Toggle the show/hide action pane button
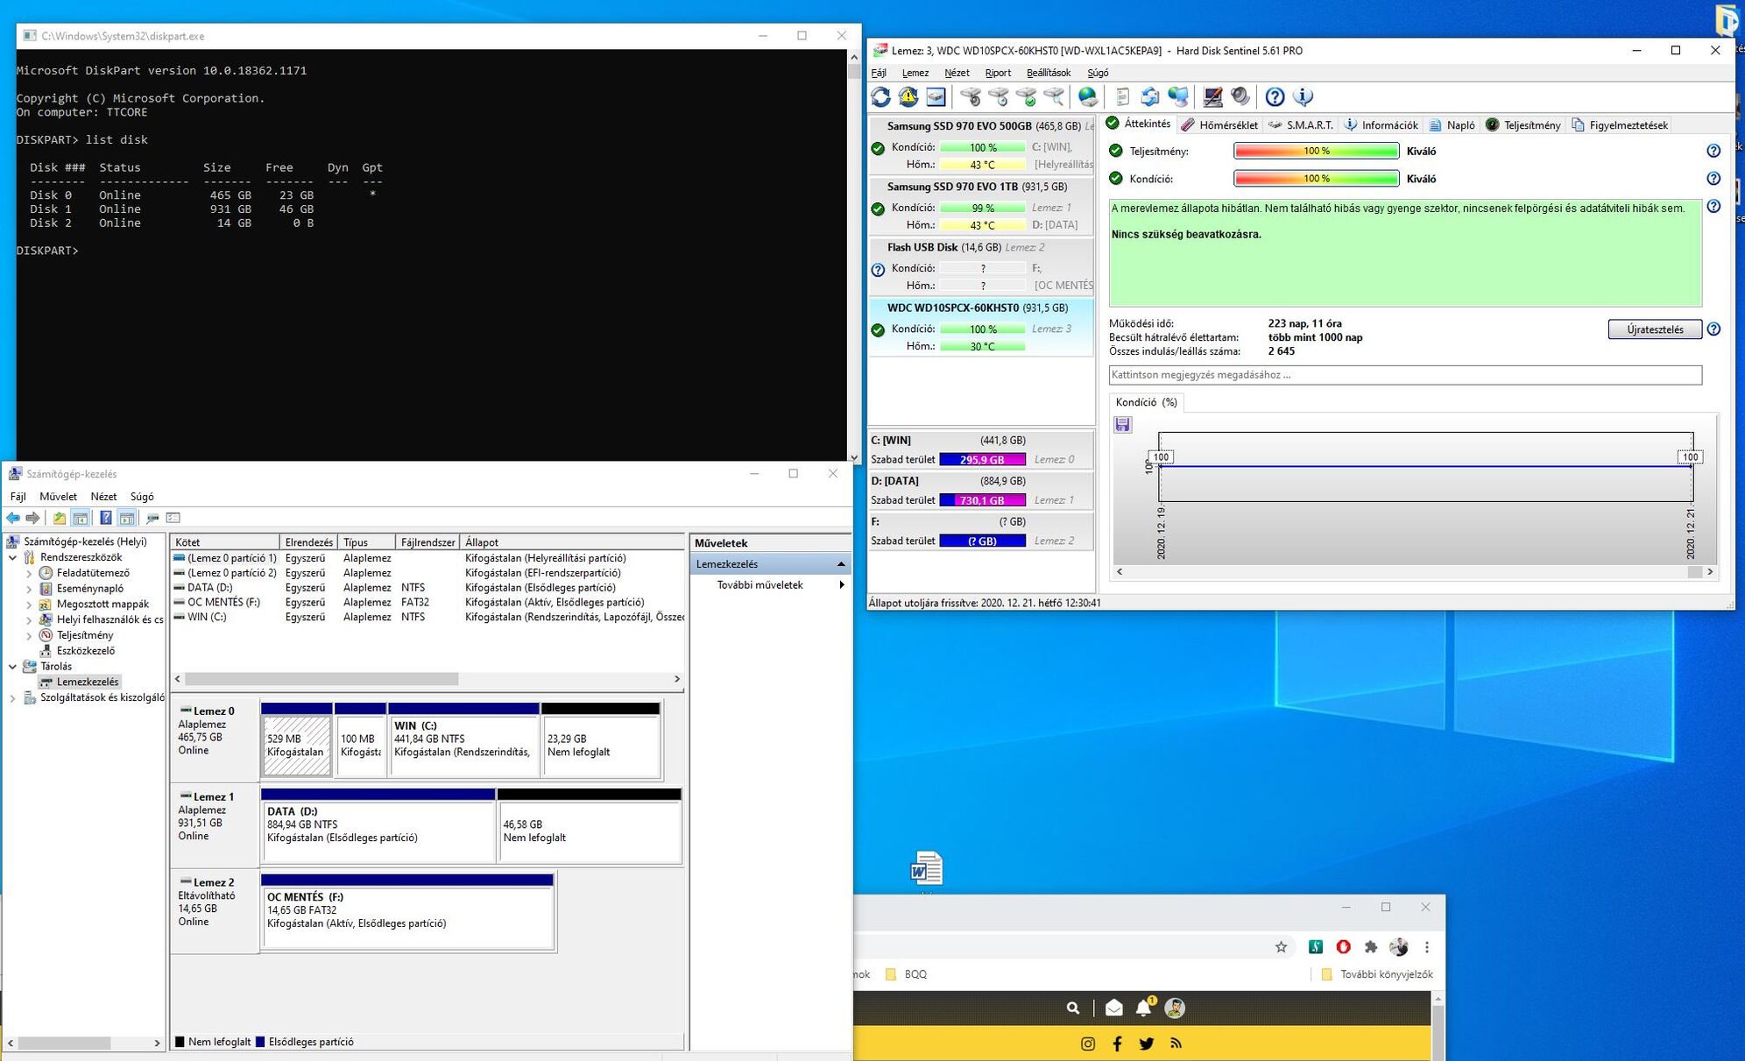 point(126,519)
